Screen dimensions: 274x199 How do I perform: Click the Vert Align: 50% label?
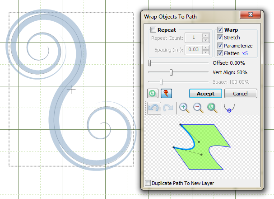pos(230,72)
